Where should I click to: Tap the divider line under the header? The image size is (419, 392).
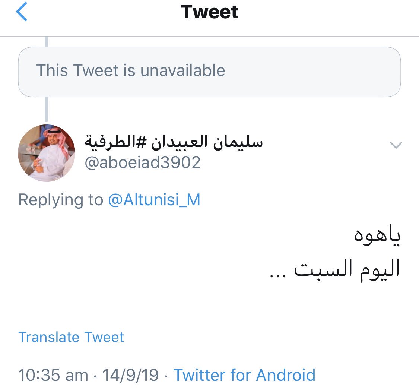209,36
